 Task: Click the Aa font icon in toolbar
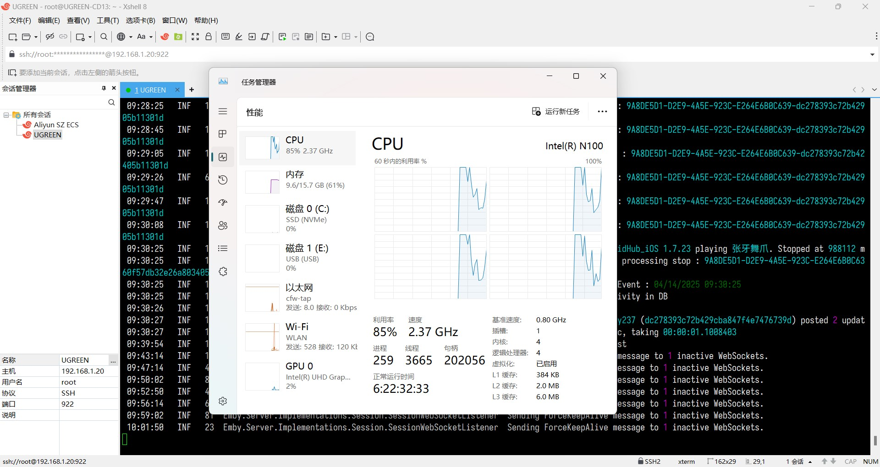pos(141,37)
